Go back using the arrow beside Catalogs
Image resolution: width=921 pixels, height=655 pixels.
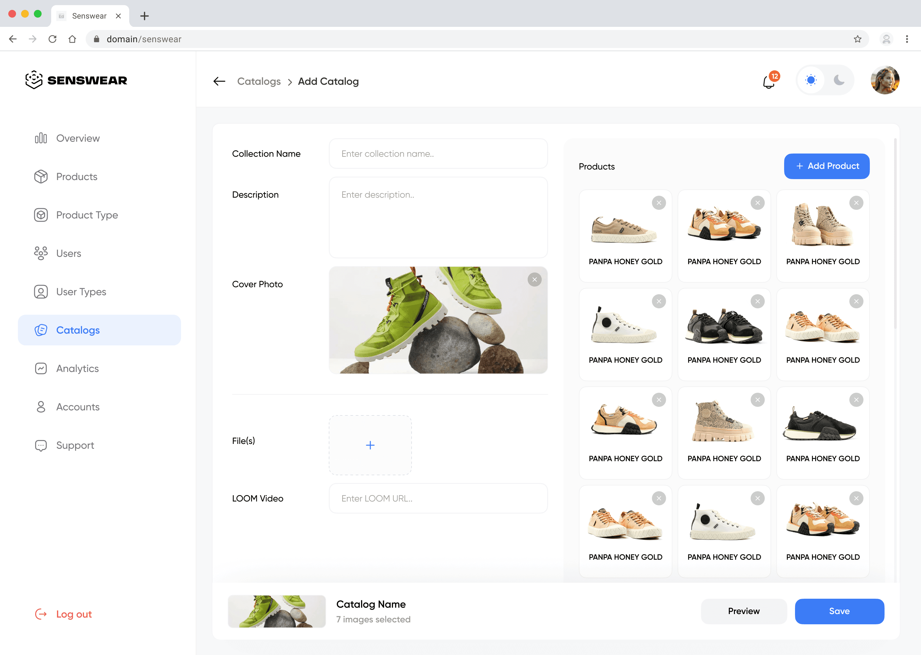pos(219,82)
